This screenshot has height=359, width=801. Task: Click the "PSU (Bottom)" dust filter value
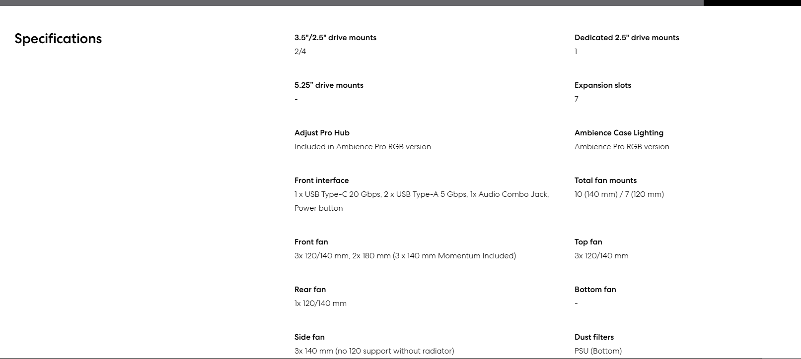[x=598, y=351]
